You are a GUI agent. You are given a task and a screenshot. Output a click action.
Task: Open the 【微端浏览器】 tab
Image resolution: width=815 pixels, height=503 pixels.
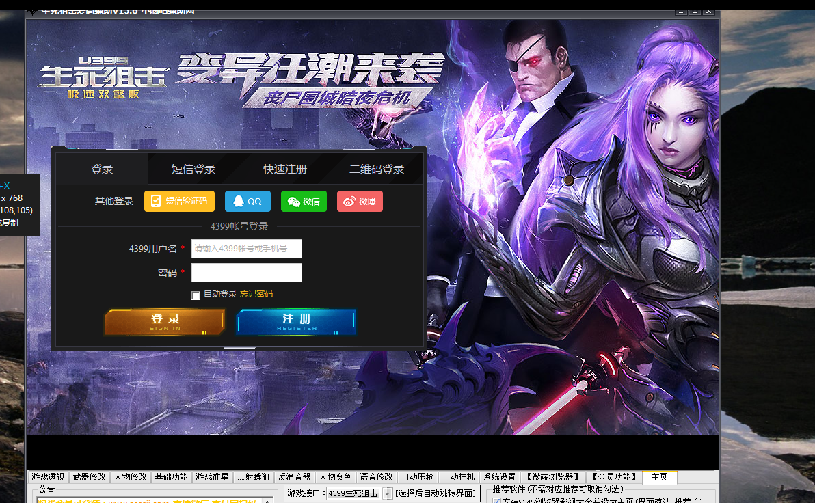coord(553,477)
